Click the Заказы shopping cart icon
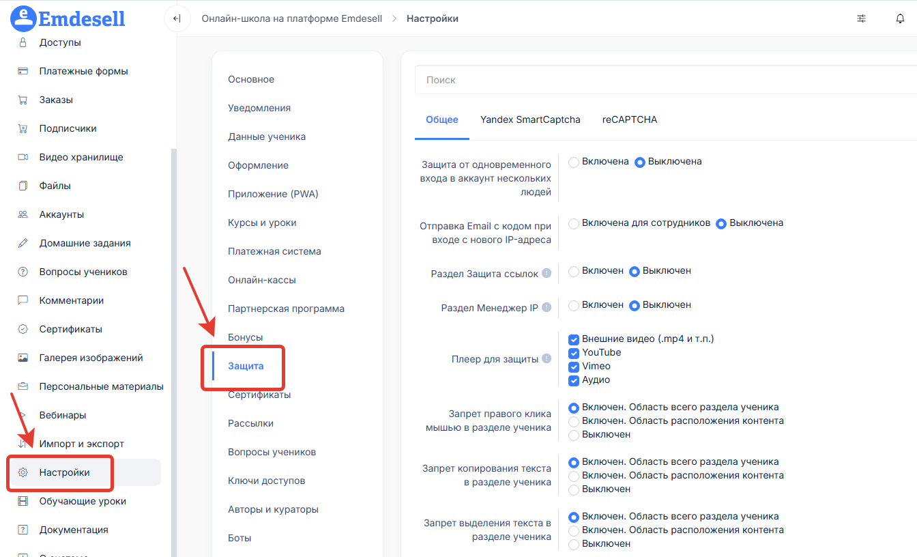The height and width of the screenshot is (557, 917). [x=23, y=100]
